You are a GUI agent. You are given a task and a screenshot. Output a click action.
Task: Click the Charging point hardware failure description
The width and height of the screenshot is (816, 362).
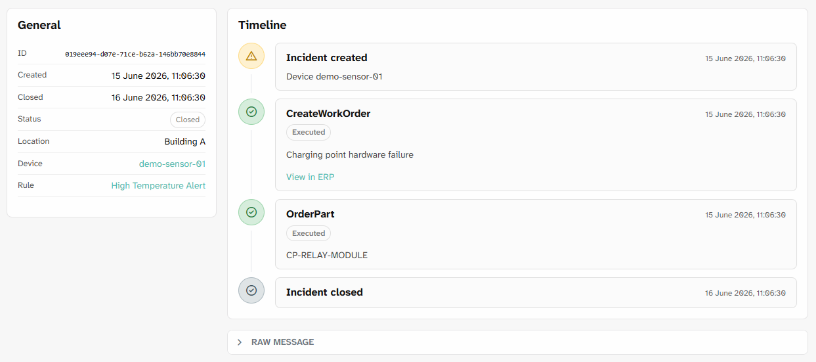click(350, 155)
